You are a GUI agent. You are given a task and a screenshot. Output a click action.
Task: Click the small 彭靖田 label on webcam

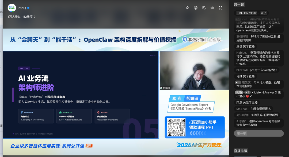[x=165, y=88]
